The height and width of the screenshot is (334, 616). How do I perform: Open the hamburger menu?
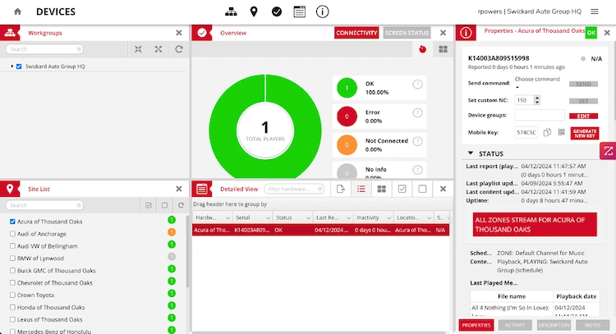[x=595, y=11]
